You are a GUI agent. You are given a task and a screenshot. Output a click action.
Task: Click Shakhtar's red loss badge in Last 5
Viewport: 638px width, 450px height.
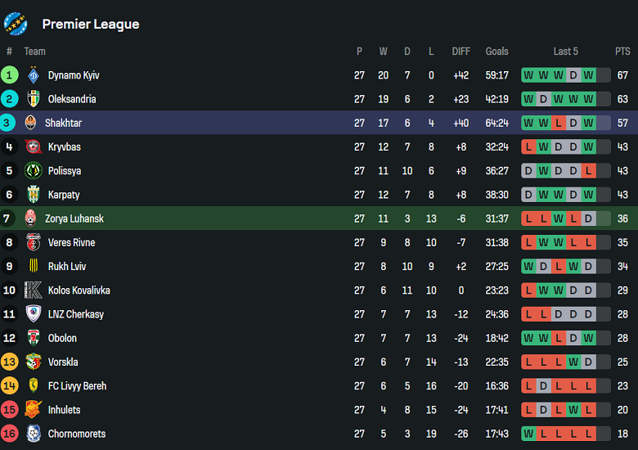point(558,123)
